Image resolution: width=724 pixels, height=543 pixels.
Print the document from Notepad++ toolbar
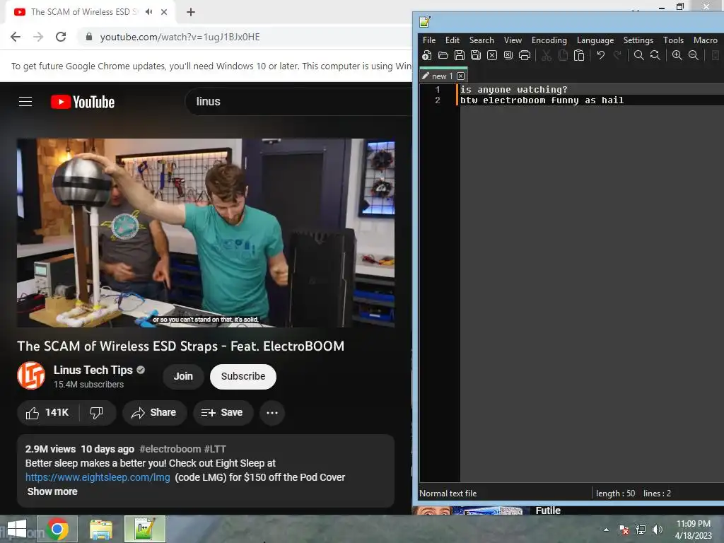pos(525,55)
